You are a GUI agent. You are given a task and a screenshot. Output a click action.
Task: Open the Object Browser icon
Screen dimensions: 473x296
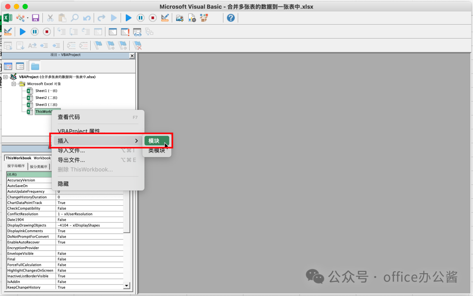click(204, 18)
